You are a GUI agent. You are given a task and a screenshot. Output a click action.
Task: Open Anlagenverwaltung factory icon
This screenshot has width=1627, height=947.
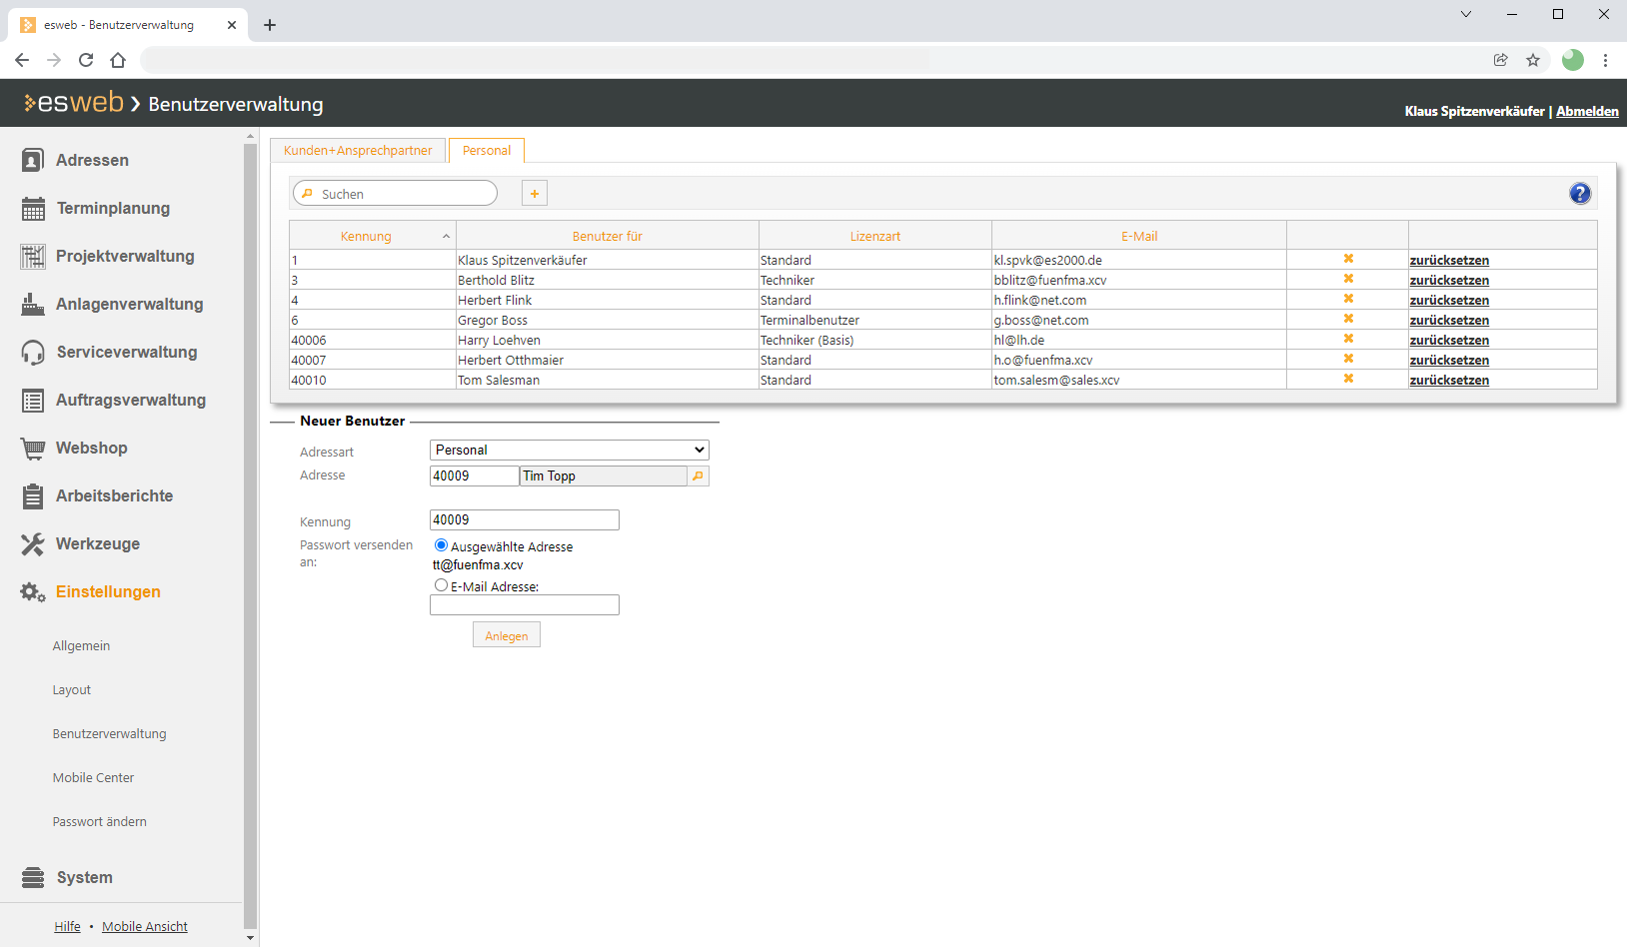[x=33, y=304]
